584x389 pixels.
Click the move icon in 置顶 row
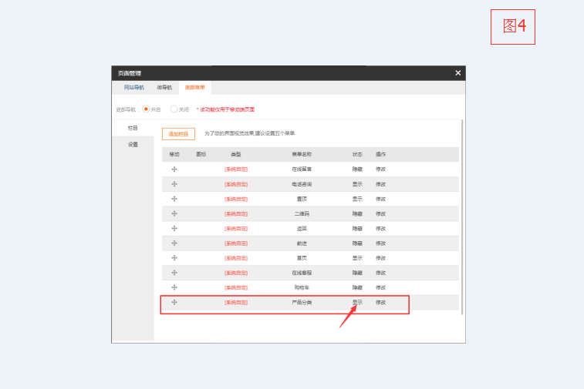174,198
